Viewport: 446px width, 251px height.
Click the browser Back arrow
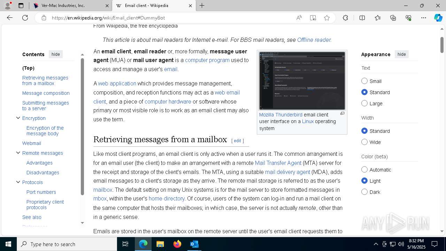point(10,18)
